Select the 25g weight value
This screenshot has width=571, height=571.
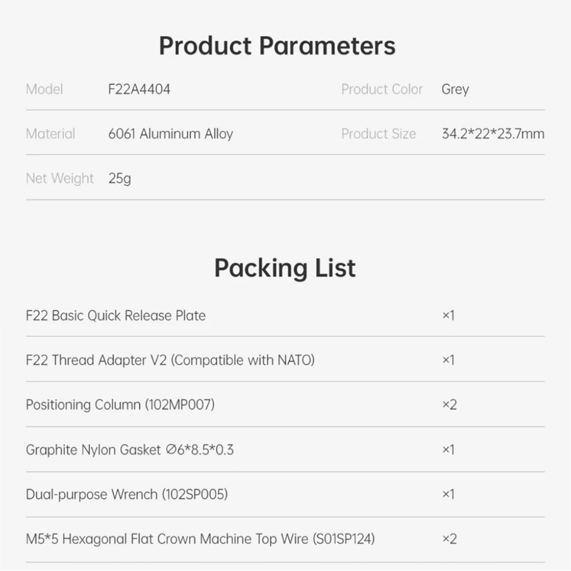tap(120, 179)
